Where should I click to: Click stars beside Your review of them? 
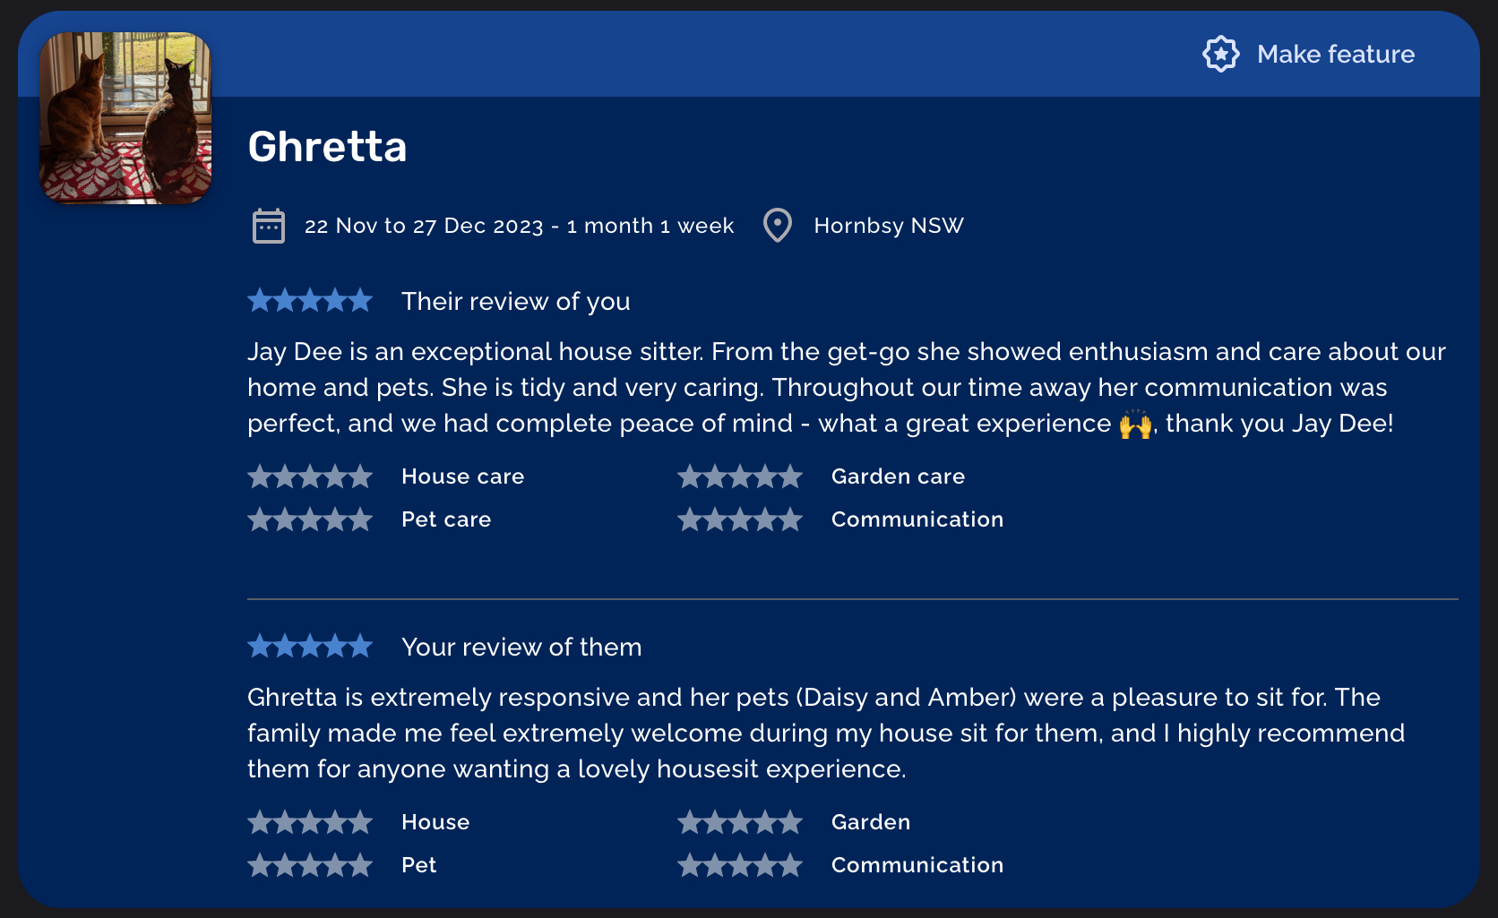pos(310,647)
